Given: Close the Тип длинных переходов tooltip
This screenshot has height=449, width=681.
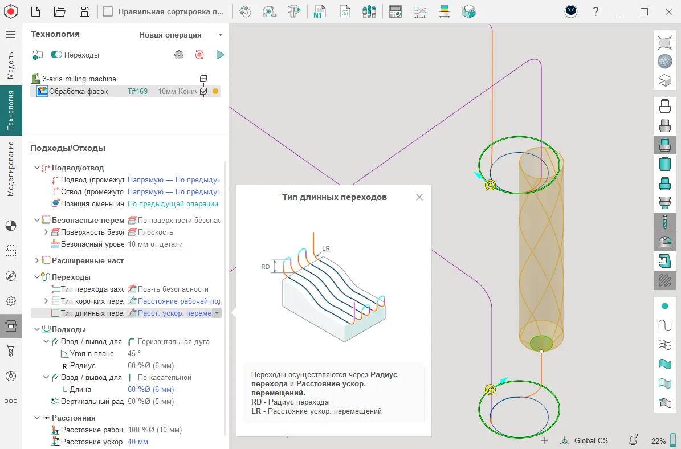Looking at the screenshot, I should pyautogui.click(x=419, y=197).
